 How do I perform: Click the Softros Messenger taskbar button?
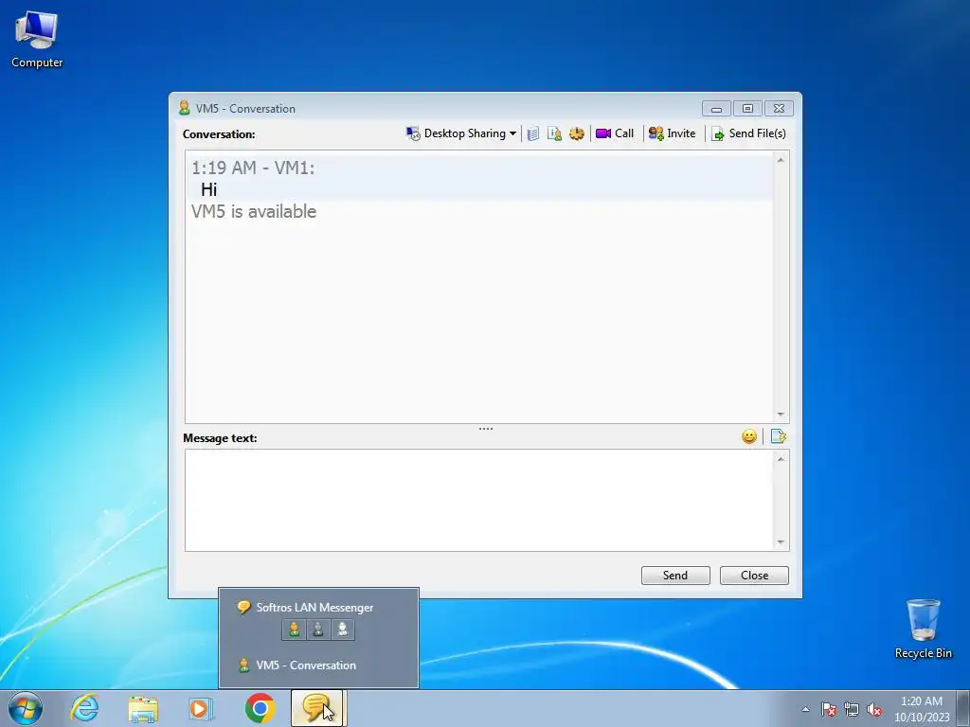coord(317,708)
